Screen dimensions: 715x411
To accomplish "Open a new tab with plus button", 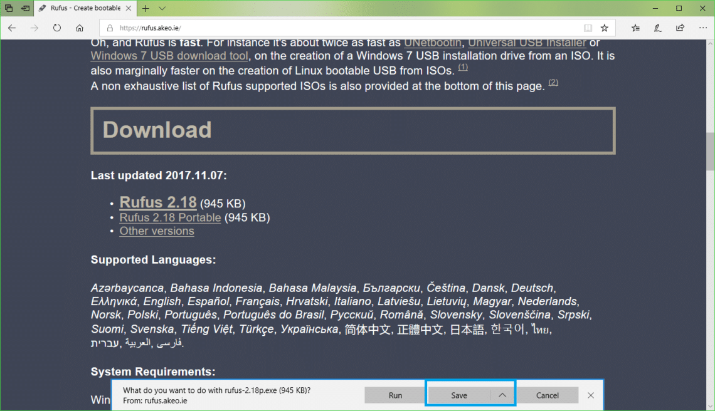I will 146,9.
